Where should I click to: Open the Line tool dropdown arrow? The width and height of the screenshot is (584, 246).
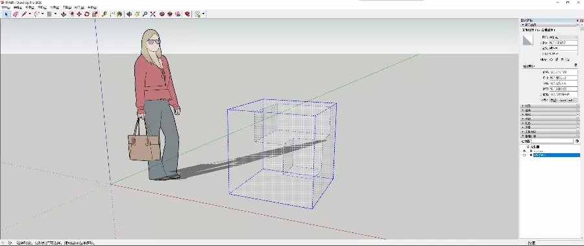click(x=30, y=14)
